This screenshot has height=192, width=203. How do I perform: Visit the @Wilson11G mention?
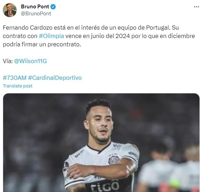coord(30,61)
